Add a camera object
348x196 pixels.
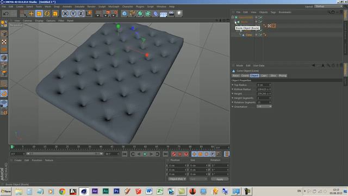171,14
